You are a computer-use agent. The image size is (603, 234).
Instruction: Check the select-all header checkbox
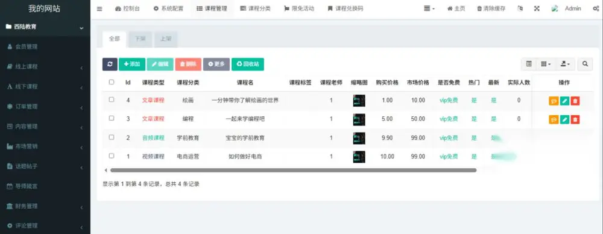[x=112, y=82]
